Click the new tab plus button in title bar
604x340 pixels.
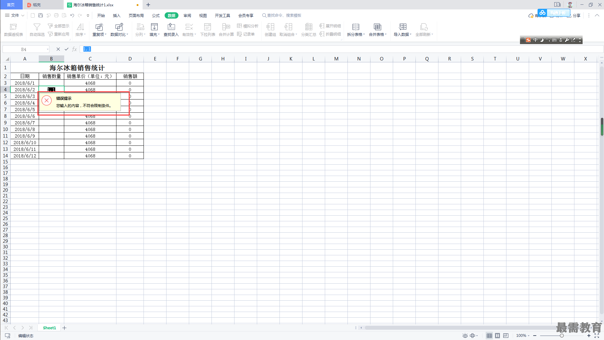pos(148,5)
